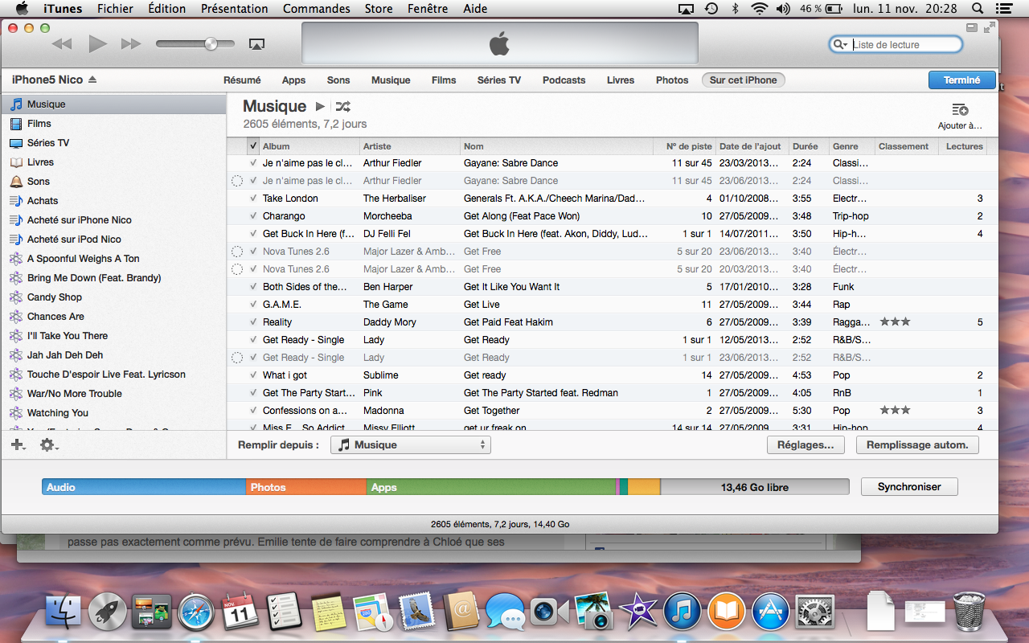
Task: Open Livres in the sidebar
Action: pos(113,162)
